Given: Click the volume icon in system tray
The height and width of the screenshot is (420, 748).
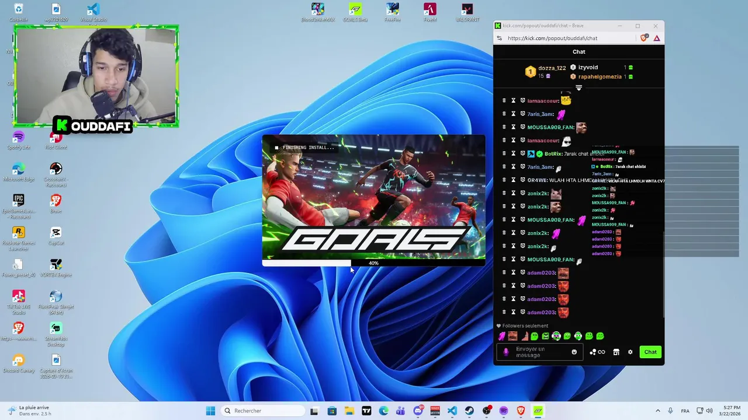Looking at the screenshot, I should (711, 411).
